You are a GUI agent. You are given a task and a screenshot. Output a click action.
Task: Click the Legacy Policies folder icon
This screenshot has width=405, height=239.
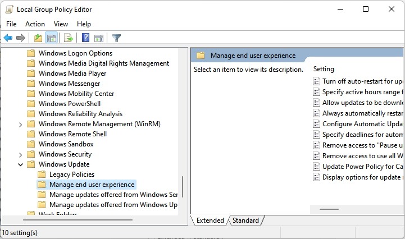click(42, 174)
